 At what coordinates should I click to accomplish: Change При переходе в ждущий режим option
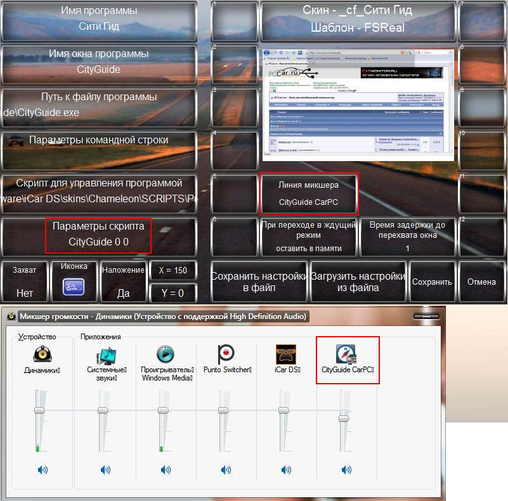pyautogui.click(x=308, y=237)
